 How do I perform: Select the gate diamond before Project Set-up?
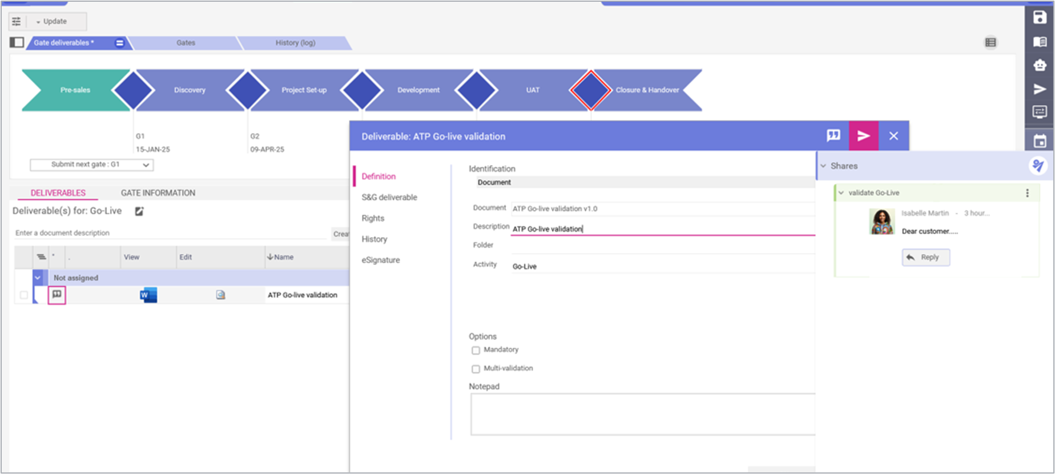click(247, 90)
